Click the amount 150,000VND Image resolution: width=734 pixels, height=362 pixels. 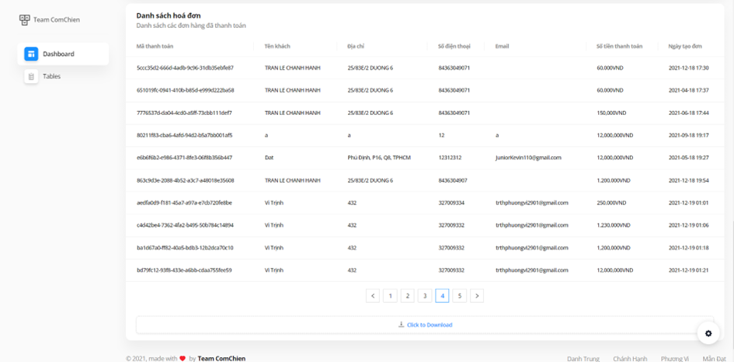click(610, 113)
